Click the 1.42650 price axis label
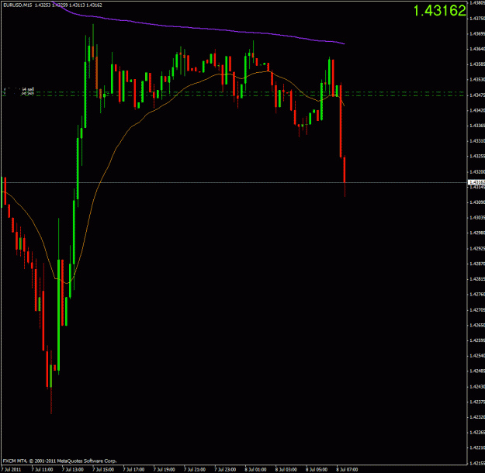Image resolution: width=485 pixels, height=473 pixels. [x=477, y=325]
